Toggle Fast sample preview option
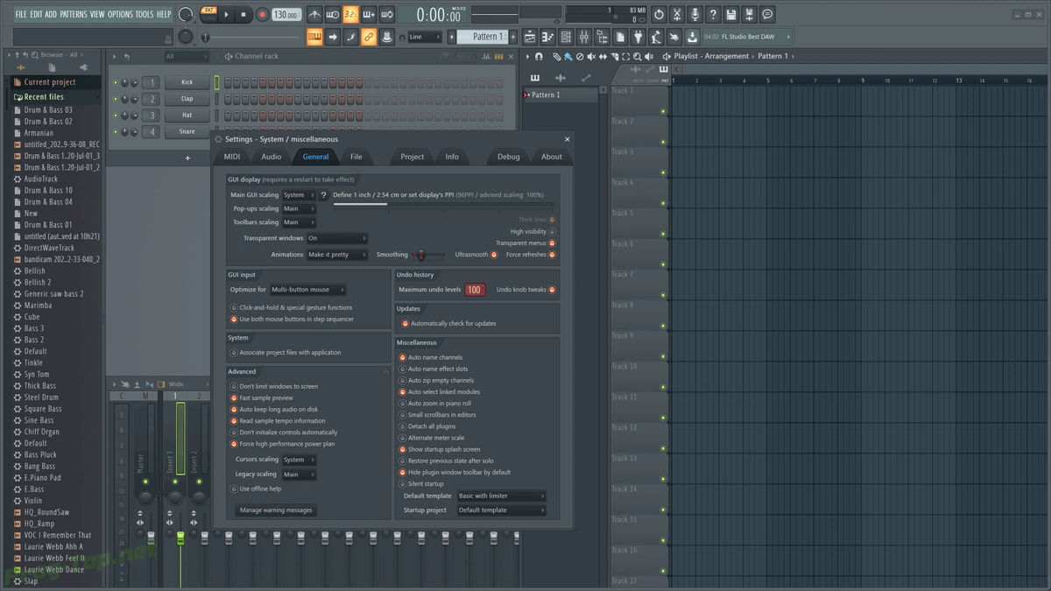1051x591 pixels. pyautogui.click(x=234, y=398)
